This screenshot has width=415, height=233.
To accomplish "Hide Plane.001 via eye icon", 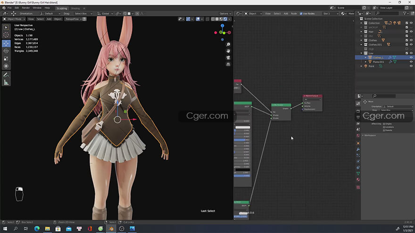I will (411, 62).
